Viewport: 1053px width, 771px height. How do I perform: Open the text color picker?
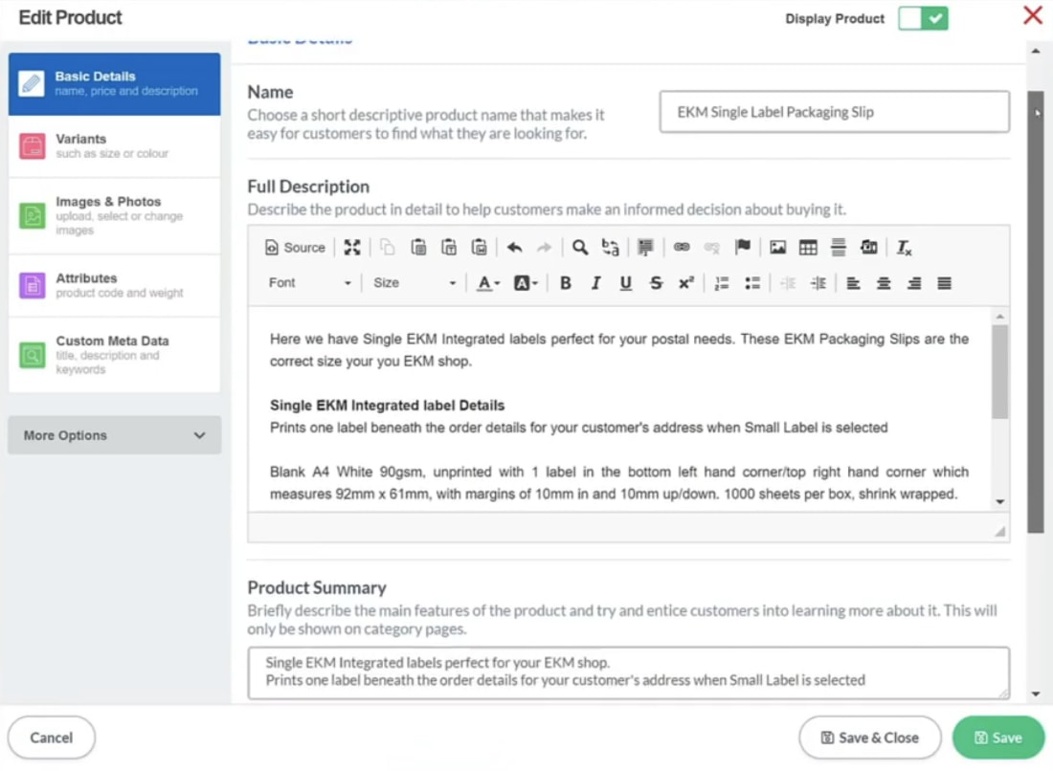pyautogui.click(x=488, y=283)
